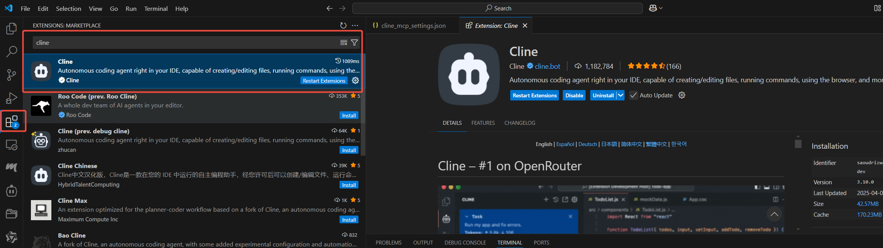
Task: Open the Source Control view
Action: (12, 75)
